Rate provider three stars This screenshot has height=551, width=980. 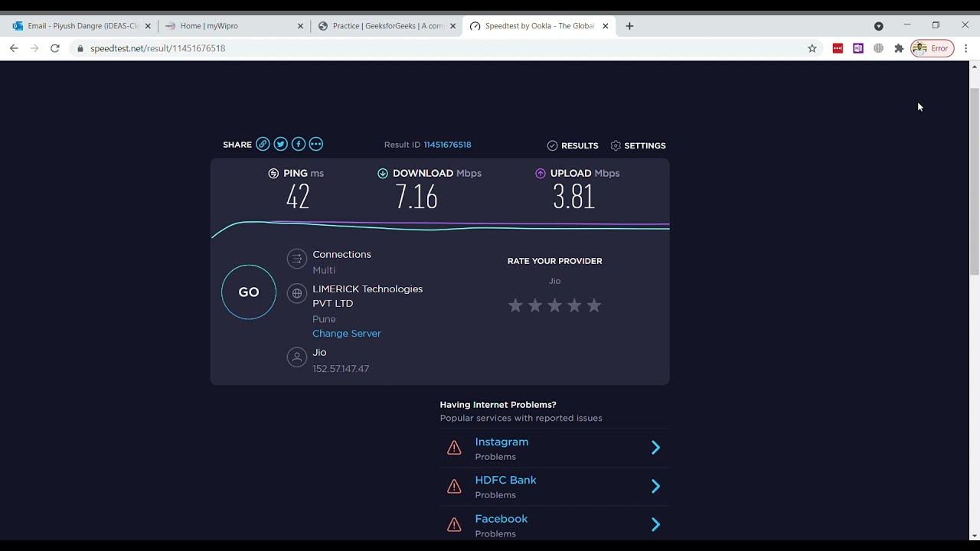point(555,305)
